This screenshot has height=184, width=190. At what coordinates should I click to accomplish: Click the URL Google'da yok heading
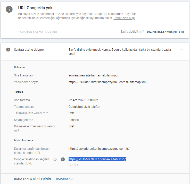[x=35, y=8]
